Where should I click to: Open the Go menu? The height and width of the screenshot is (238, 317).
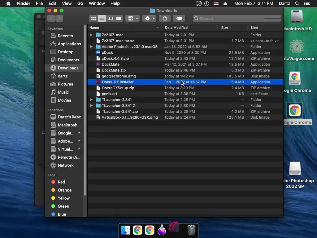(x=80, y=3)
